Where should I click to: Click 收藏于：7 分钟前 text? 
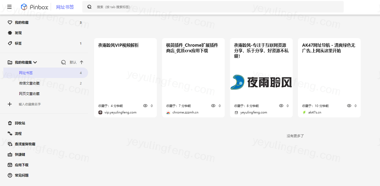pos(179,106)
